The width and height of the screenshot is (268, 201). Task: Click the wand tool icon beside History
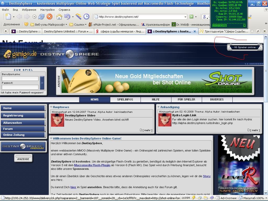78,16
